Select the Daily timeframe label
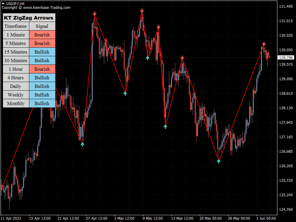The image size is (296, 222). click(x=16, y=86)
